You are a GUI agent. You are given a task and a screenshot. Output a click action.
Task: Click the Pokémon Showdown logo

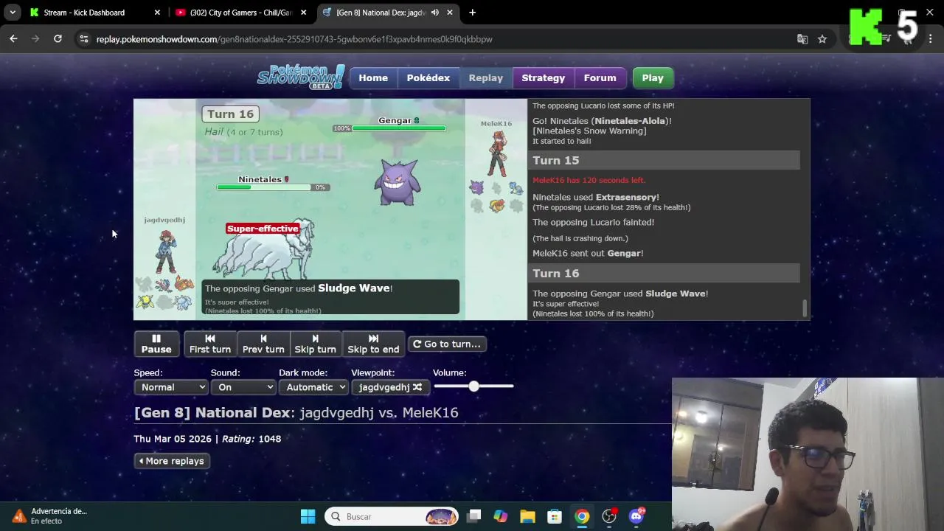coord(301,77)
